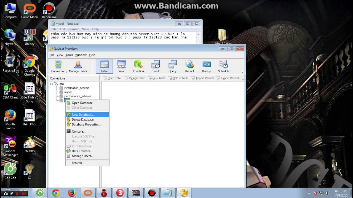353x198 pixels.
Task: Open the Connection toolbar button in Navicat
Action: [58, 66]
